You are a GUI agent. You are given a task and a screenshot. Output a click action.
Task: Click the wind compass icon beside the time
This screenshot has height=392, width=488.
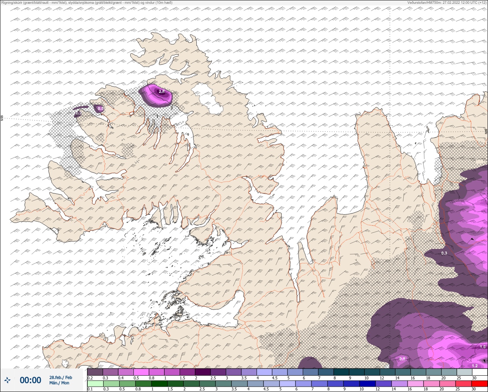(7, 380)
